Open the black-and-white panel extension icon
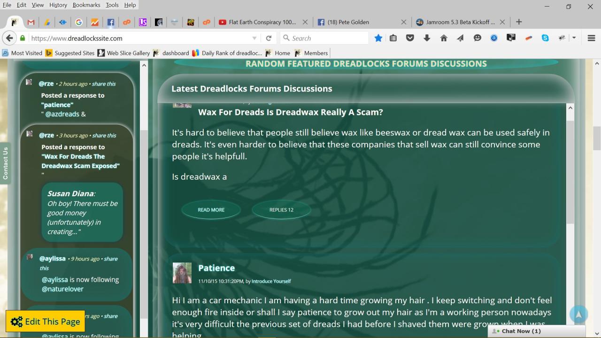The image size is (601, 338). [x=511, y=38]
